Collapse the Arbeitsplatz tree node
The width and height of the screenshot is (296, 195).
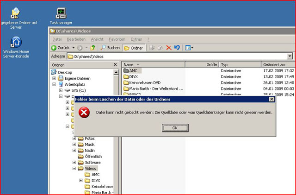click(54, 84)
